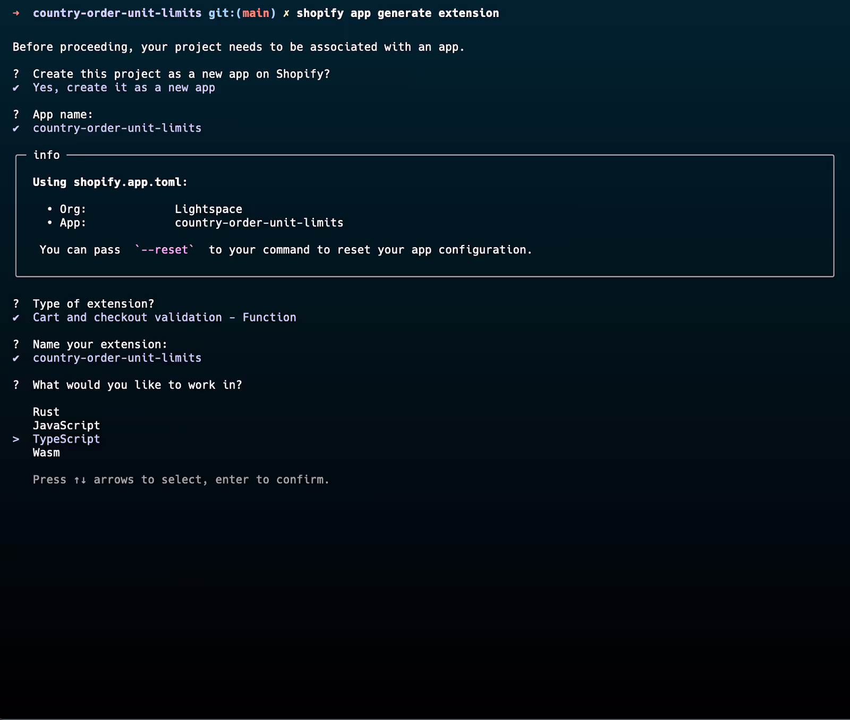
Task: Click the question 'What would you like to work in?'
Action: pos(138,385)
